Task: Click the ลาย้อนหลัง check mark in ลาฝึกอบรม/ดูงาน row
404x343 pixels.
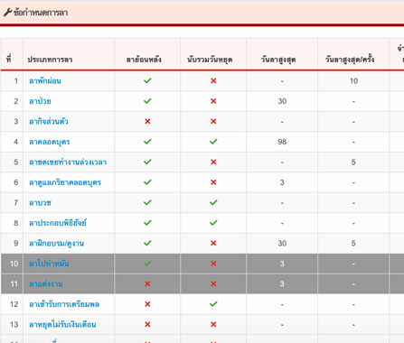Action: (147, 243)
